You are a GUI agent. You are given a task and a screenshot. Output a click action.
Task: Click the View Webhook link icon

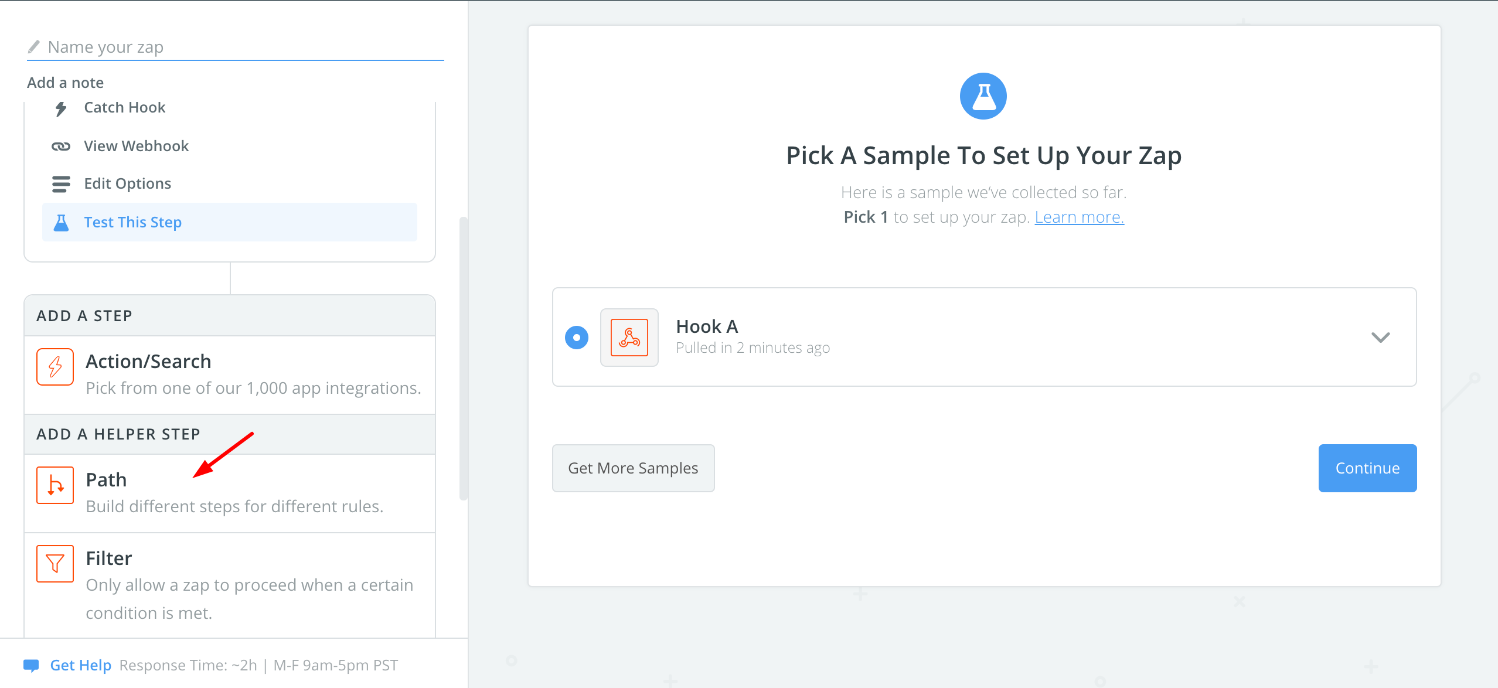point(61,146)
